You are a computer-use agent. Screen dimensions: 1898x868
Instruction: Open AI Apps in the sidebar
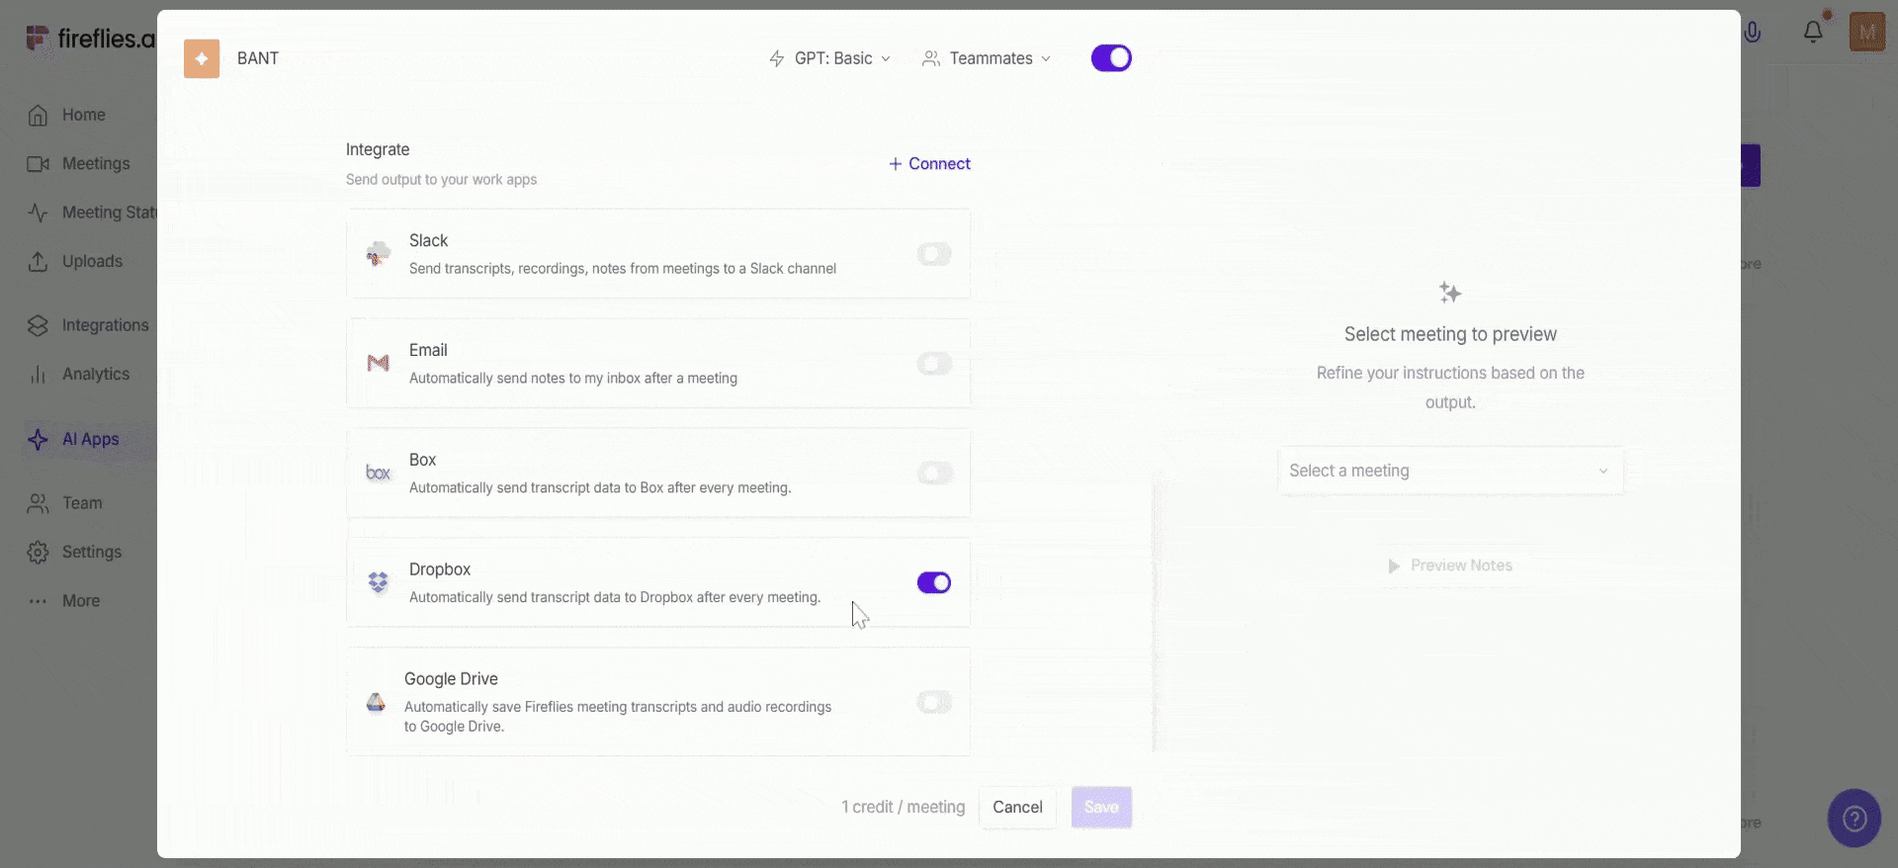point(91,439)
